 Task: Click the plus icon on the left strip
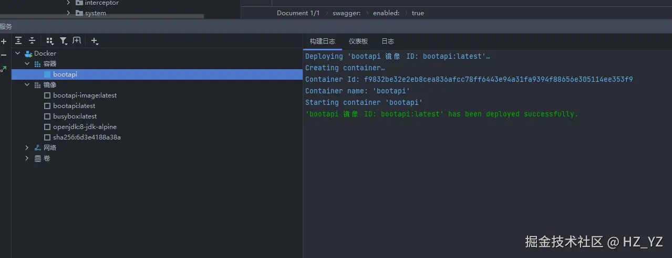[4, 41]
